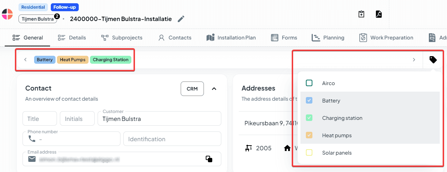Click the Tijmen Bulstra customer badge
This screenshot has width=447, height=172.
tap(37, 19)
